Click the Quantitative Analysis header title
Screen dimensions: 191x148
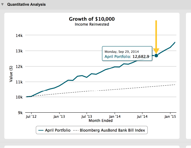point(26,4)
